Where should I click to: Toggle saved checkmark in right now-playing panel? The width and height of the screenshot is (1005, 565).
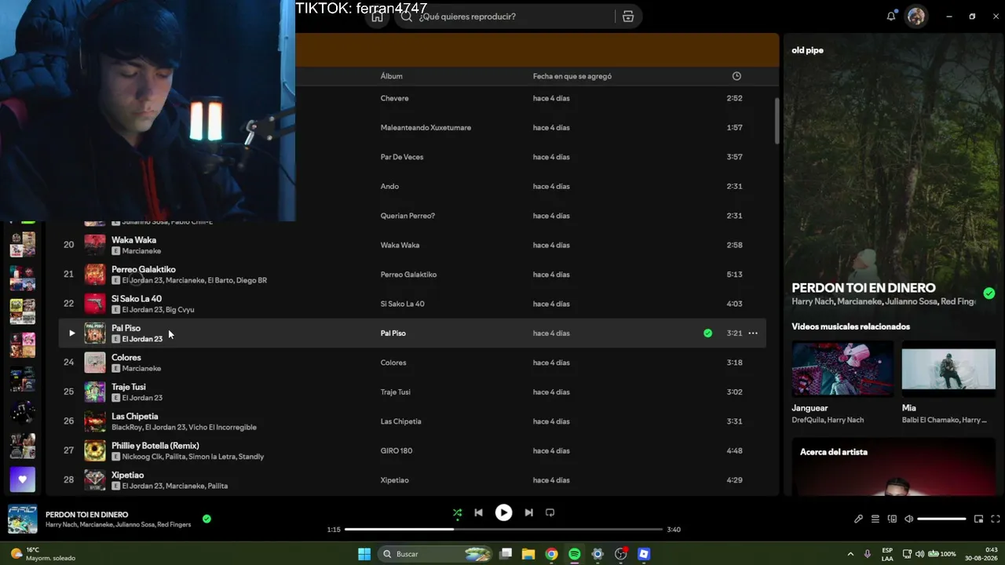[989, 293]
